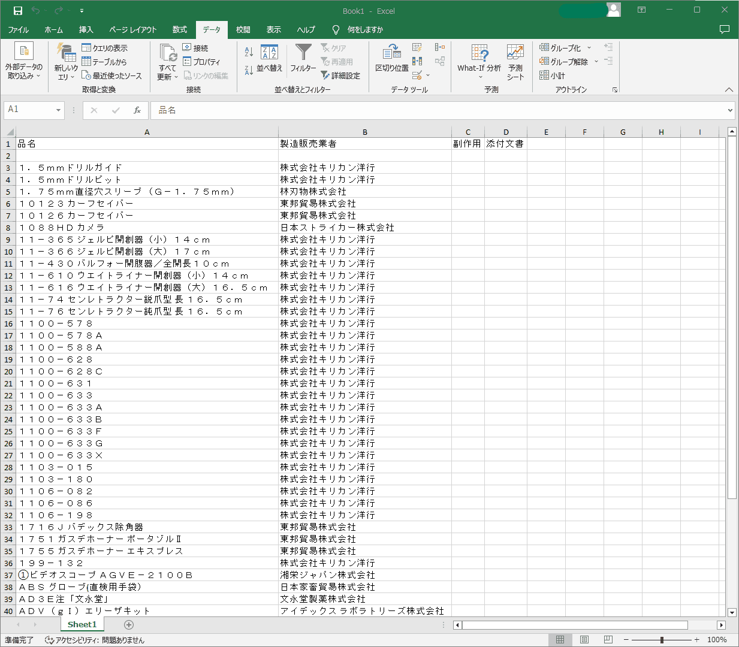Click the Save icon in title bar
Viewport: 739px width, 647px height.
tap(18, 11)
